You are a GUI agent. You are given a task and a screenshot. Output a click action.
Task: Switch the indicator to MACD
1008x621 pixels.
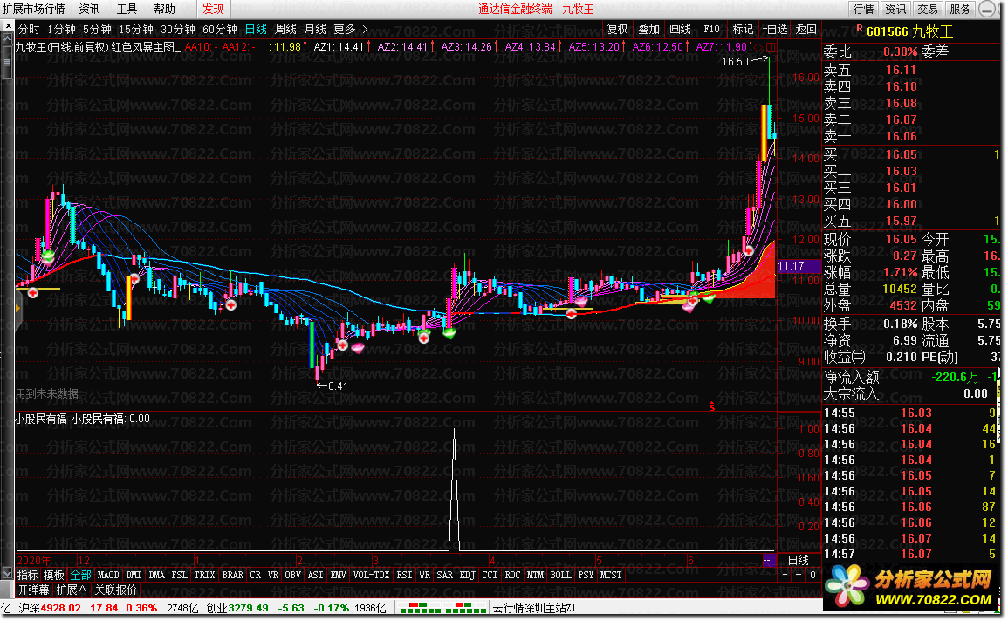click(108, 575)
